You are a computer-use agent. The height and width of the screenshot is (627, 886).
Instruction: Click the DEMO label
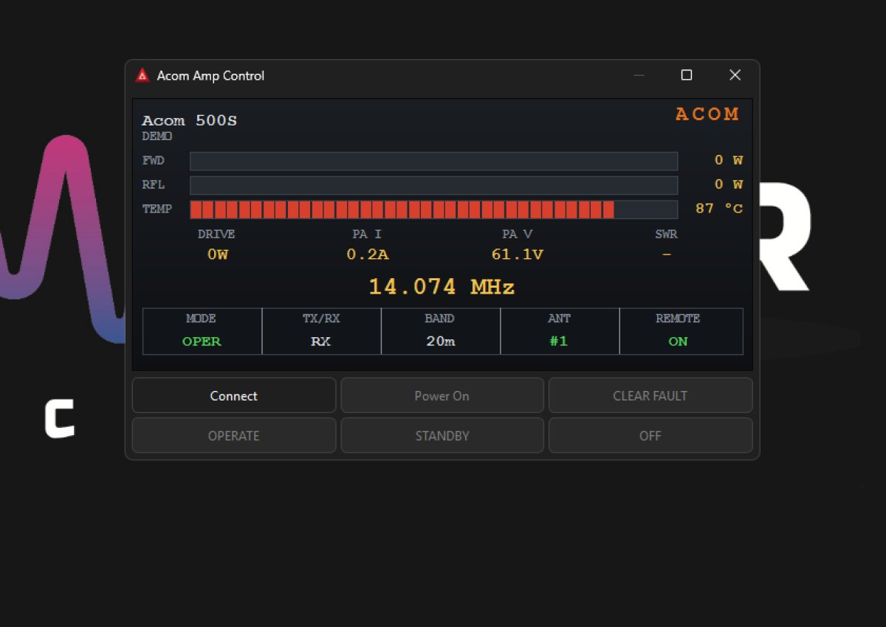(x=157, y=136)
